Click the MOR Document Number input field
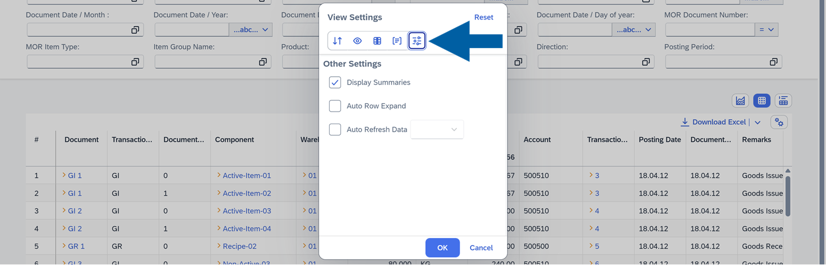826x265 pixels. pos(710,30)
